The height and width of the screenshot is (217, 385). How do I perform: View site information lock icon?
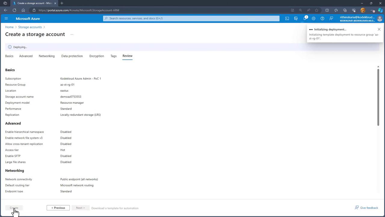pos(34,10)
